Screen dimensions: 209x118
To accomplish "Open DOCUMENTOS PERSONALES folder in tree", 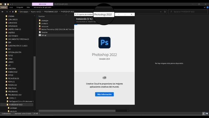I will click(19, 39).
